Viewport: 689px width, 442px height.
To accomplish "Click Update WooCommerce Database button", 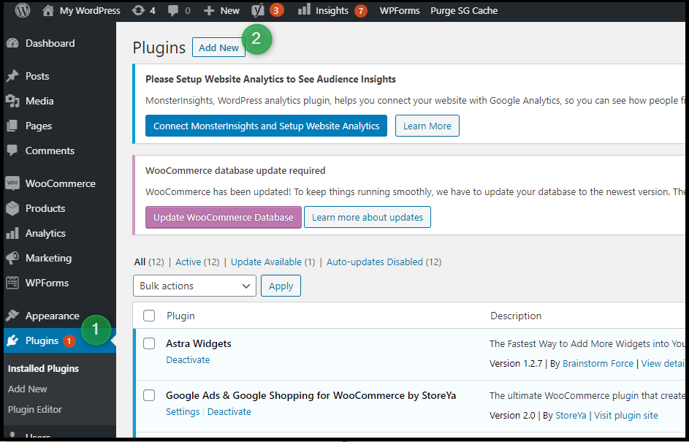I will 223,217.
